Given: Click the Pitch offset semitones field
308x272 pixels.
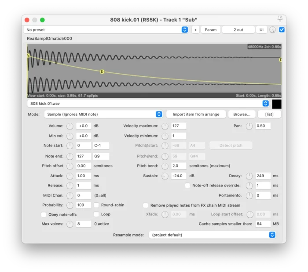Looking at the screenshot, I should [x=84, y=166].
